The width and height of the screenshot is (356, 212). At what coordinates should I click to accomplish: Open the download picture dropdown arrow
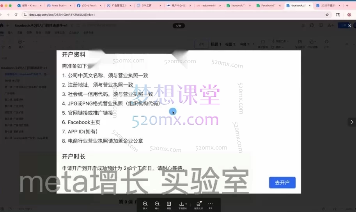186,204
